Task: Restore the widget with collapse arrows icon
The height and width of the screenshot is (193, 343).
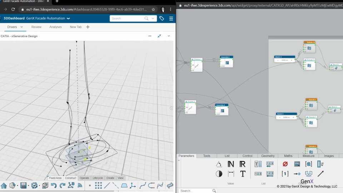Action: (x=159, y=36)
